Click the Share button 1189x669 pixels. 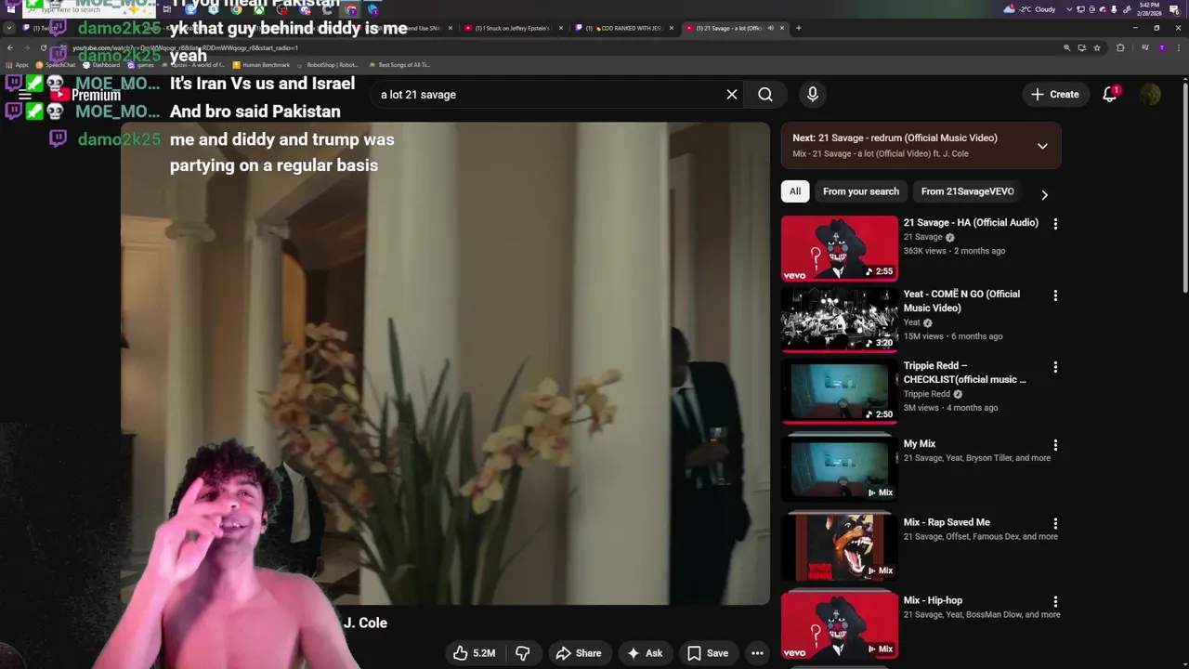point(579,653)
